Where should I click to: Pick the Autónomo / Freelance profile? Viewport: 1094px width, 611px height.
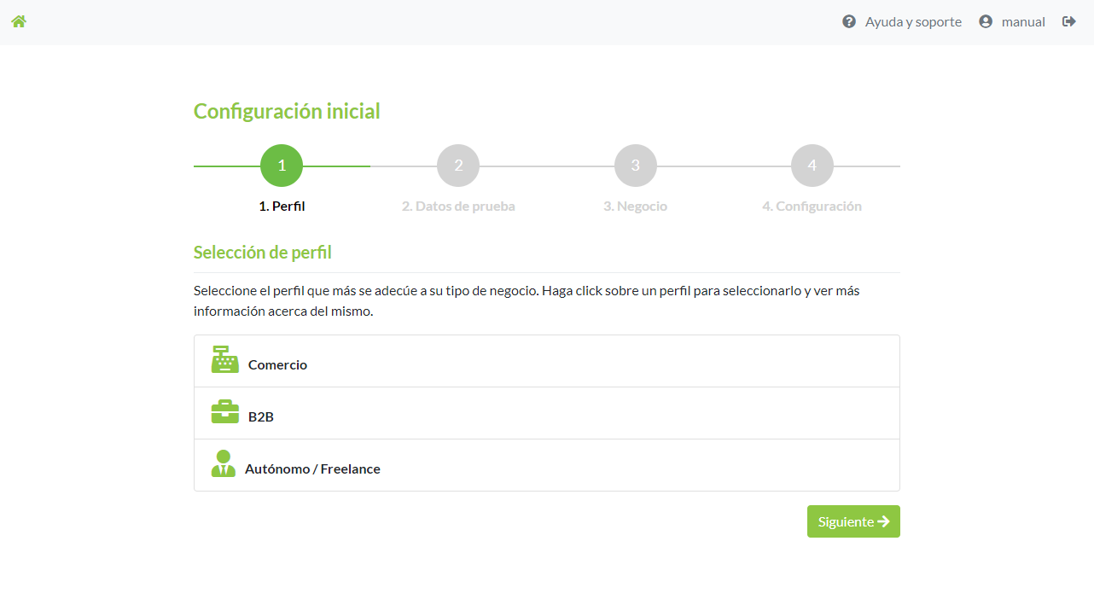[x=546, y=464]
